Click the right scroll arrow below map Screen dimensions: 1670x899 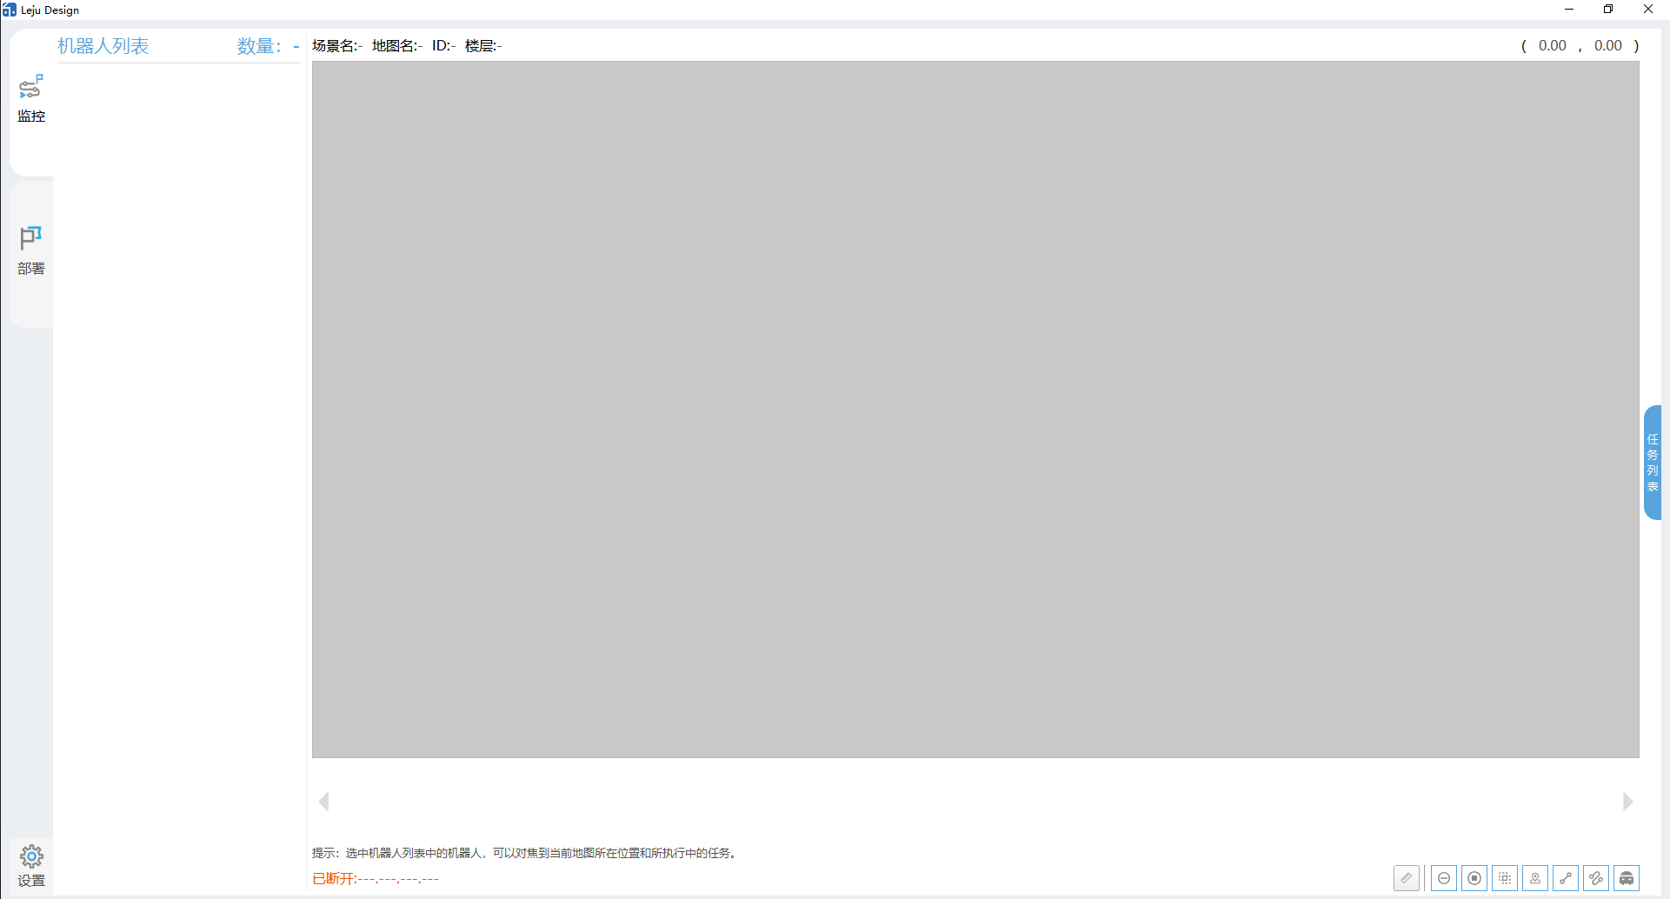[1627, 802]
